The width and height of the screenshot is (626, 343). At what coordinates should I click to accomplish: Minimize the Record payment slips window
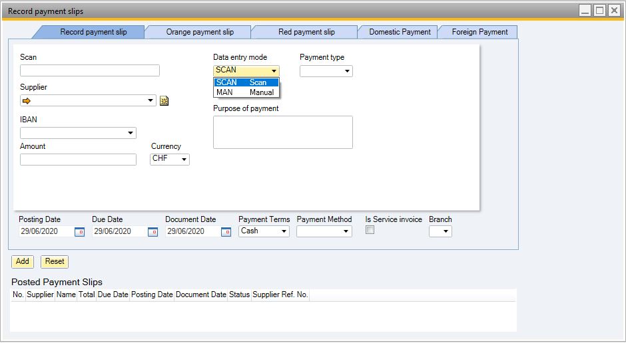[585, 11]
